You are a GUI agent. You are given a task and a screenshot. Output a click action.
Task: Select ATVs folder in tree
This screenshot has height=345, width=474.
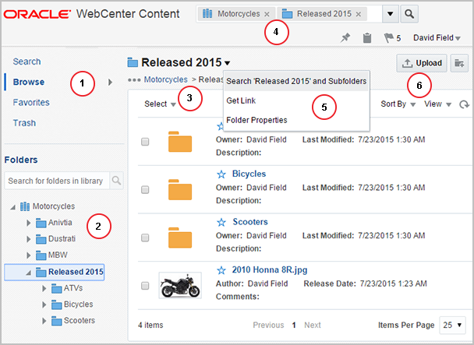pos(73,288)
